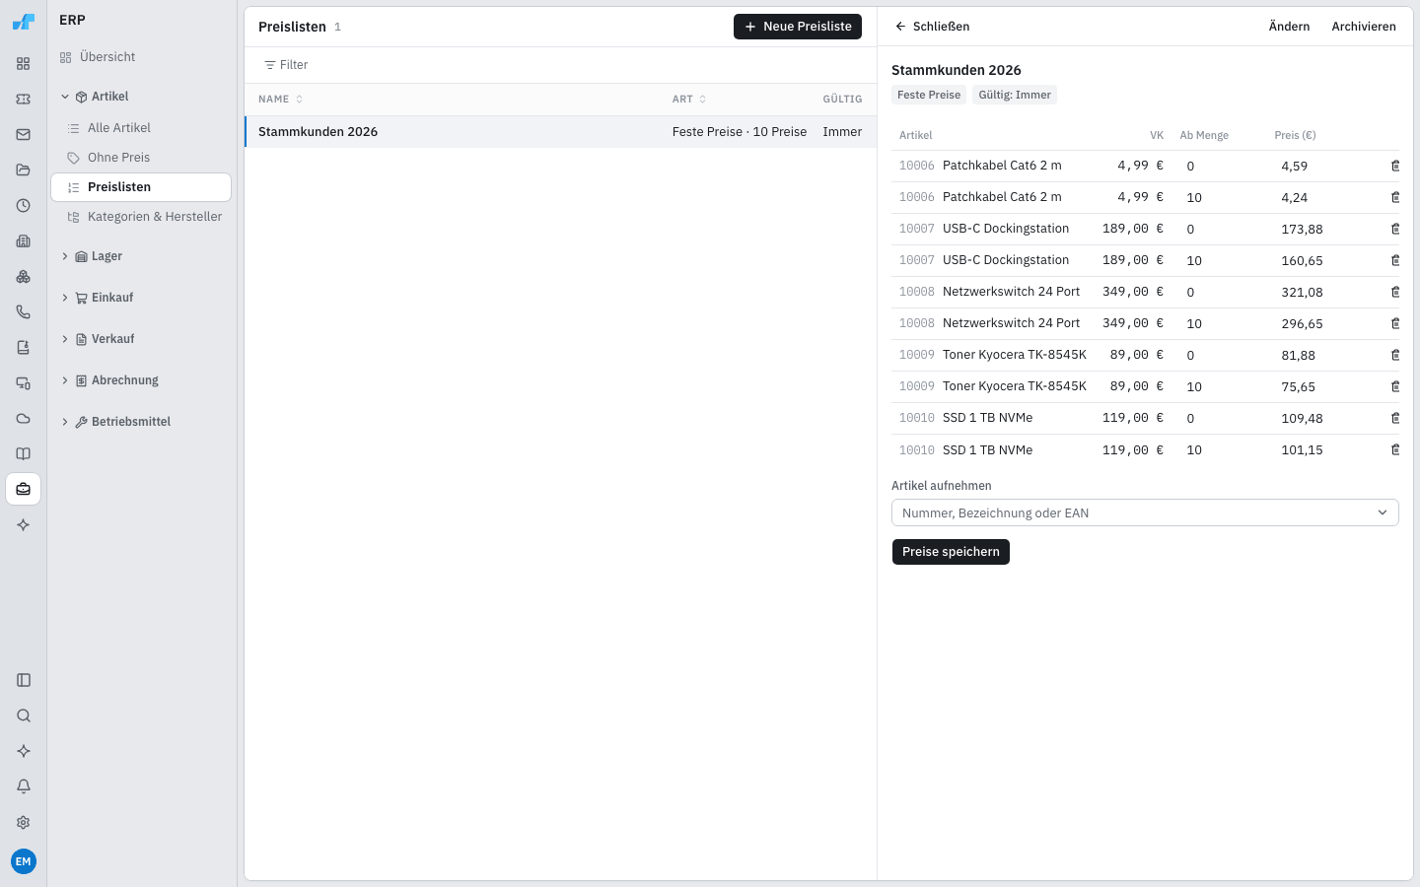The height and width of the screenshot is (887, 1420).
Task: Delete the SSD 1 TB NVMe row priced 101,15
Action: pos(1394,449)
